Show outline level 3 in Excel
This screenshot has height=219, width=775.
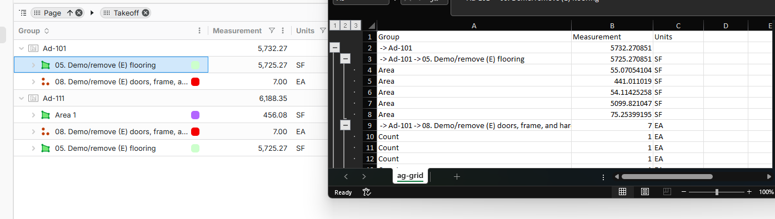click(356, 26)
